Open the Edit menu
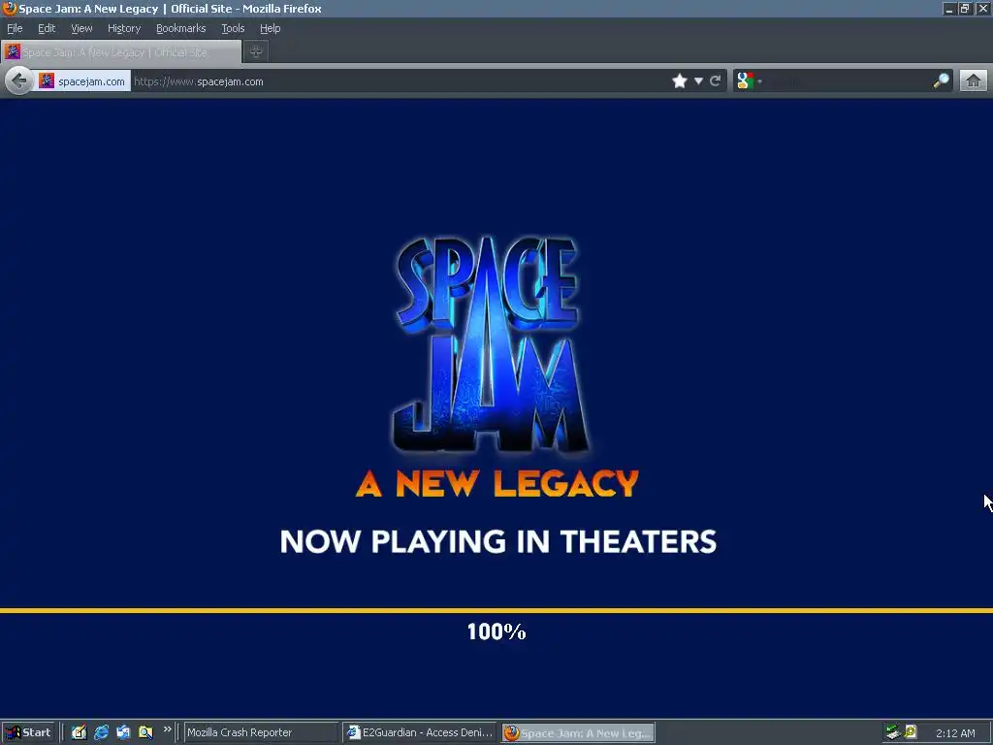 47,28
